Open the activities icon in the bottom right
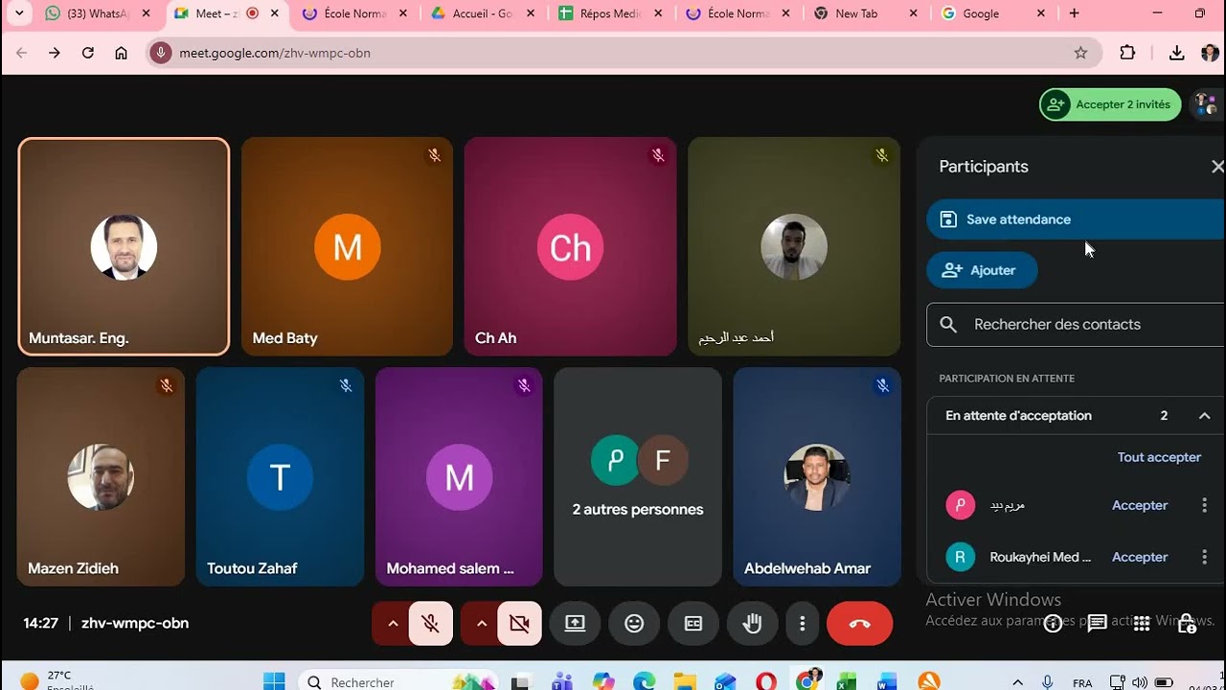1226x690 pixels. tap(1142, 624)
